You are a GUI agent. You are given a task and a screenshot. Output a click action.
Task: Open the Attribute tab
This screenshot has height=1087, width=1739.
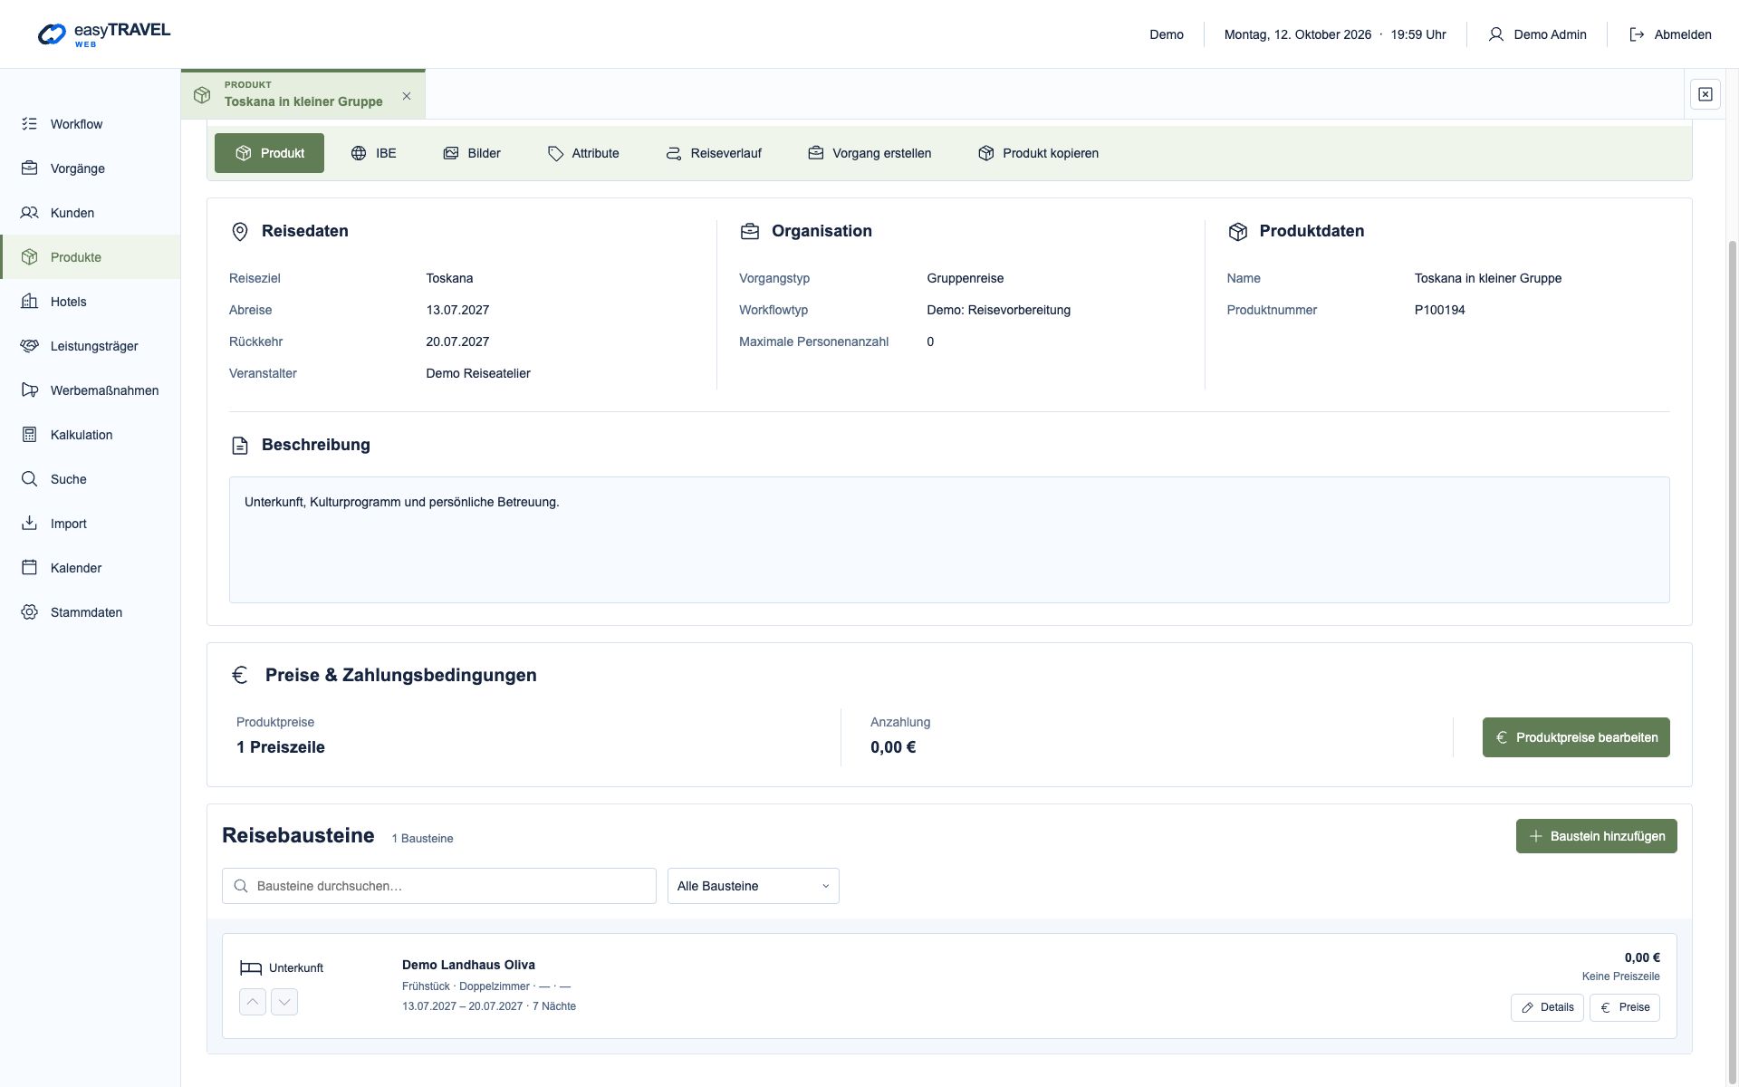point(583,153)
